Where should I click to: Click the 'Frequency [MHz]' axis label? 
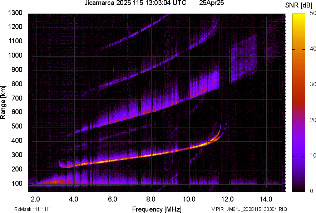pyautogui.click(x=157, y=209)
